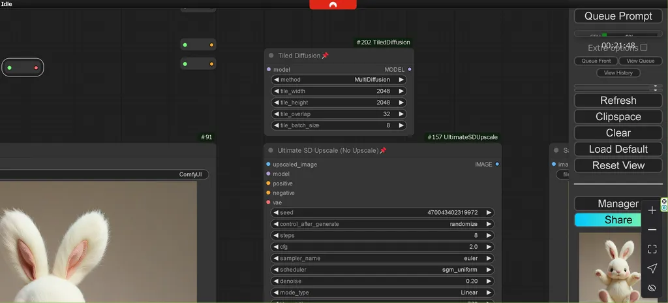The height and width of the screenshot is (303, 668).
Task: Open View History
Action: coord(618,73)
